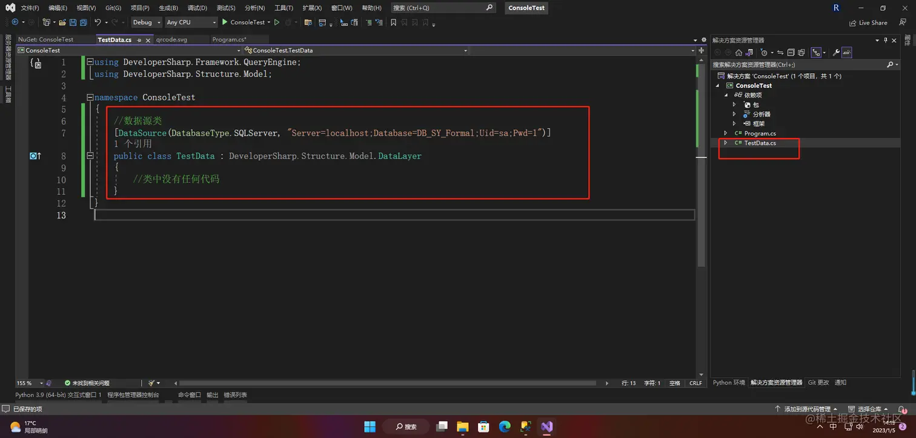Switch to the NuGet: ConsoleTest tab
916x438 pixels.
(x=45, y=39)
